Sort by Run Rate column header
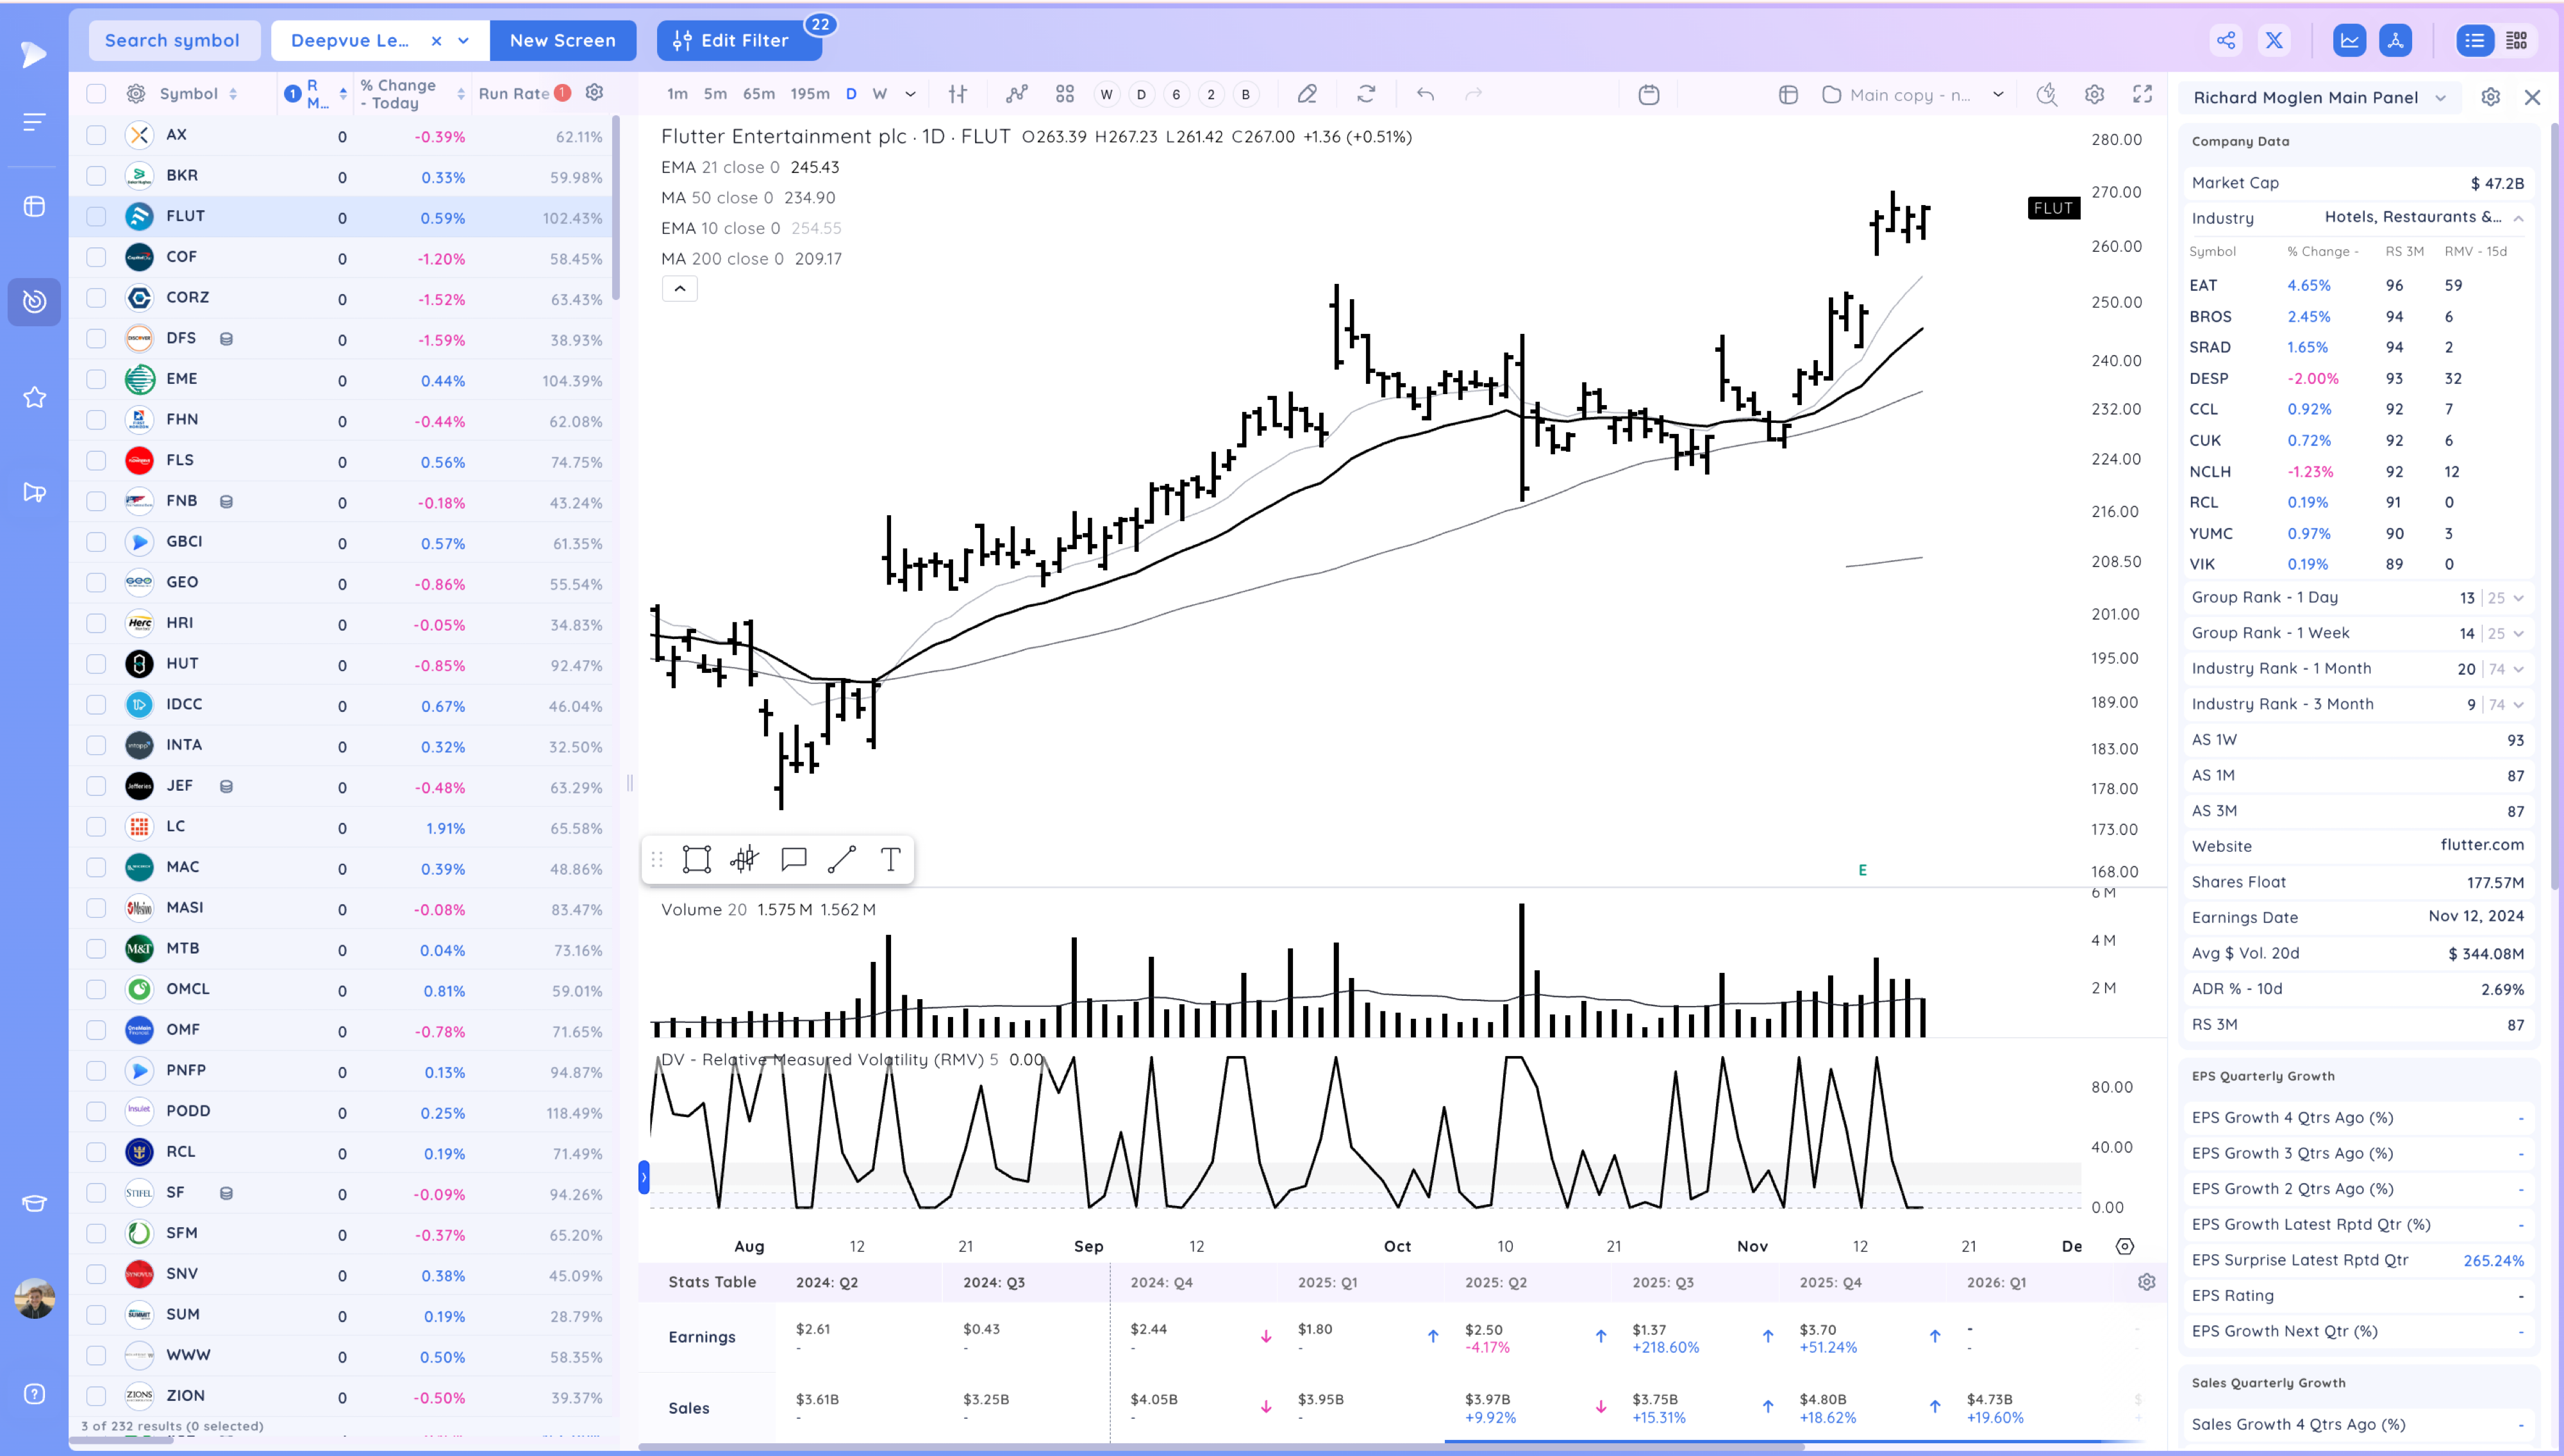Image resolution: width=2564 pixels, height=1456 pixels. [514, 94]
